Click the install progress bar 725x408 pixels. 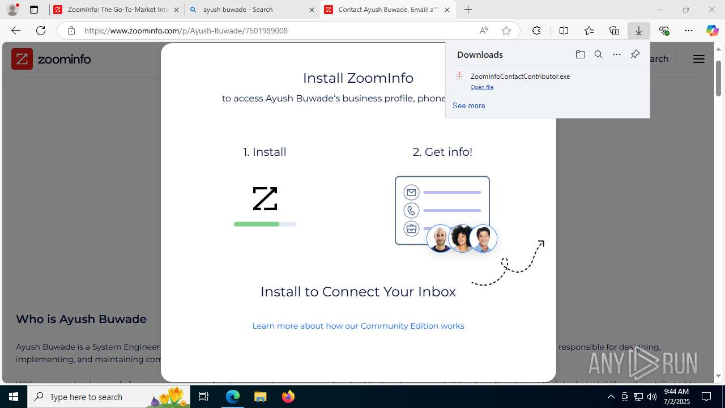click(265, 224)
